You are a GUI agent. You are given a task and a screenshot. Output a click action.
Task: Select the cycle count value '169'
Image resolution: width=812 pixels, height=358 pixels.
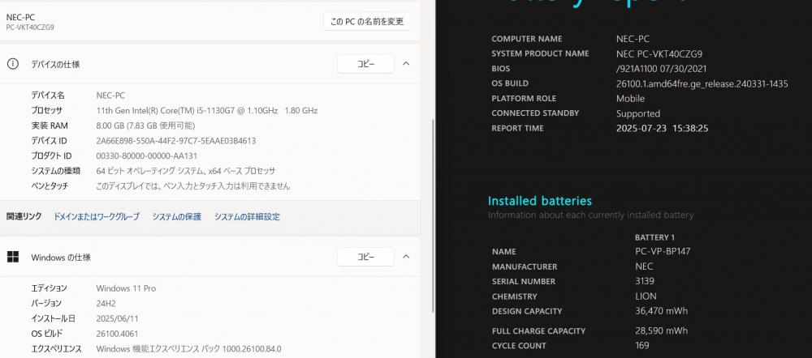pos(642,345)
